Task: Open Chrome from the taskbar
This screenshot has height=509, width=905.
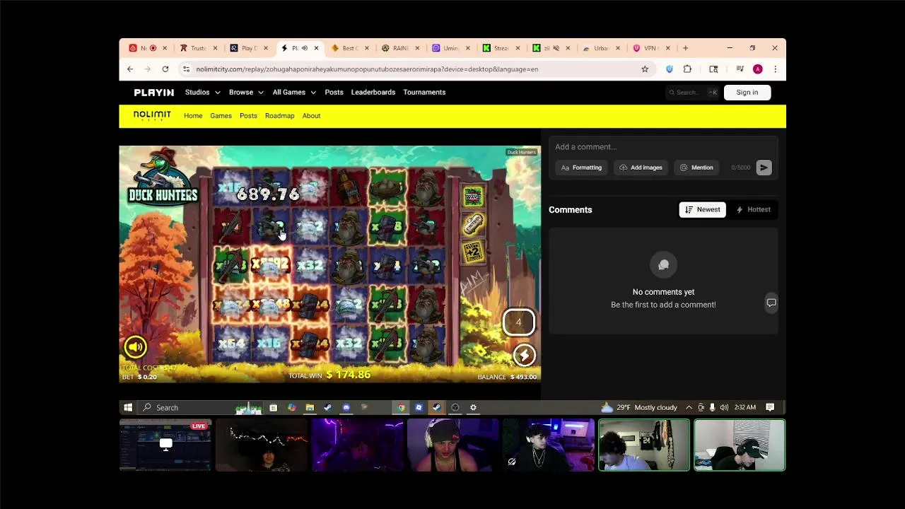Action: click(401, 408)
